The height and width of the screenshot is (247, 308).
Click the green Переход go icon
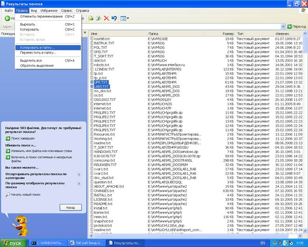tap(289, 26)
